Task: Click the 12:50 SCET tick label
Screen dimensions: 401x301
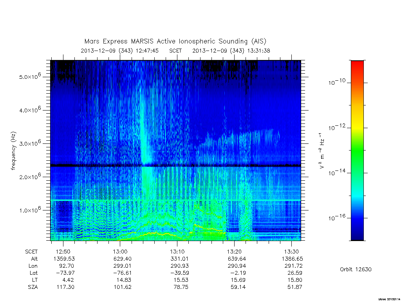Action: click(63, 252)
